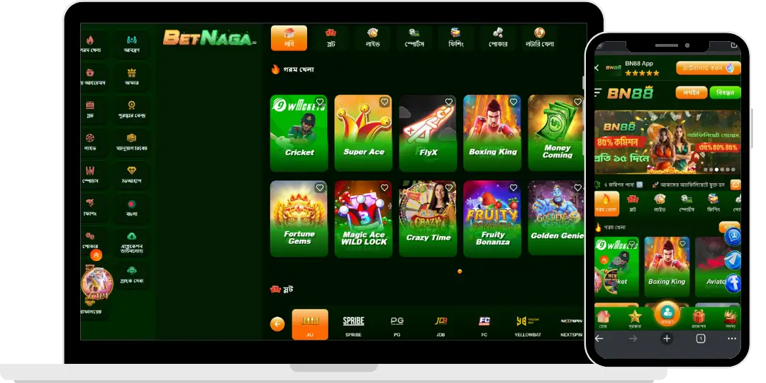Open a new tab with the plus button

click(x=667, y=338)
